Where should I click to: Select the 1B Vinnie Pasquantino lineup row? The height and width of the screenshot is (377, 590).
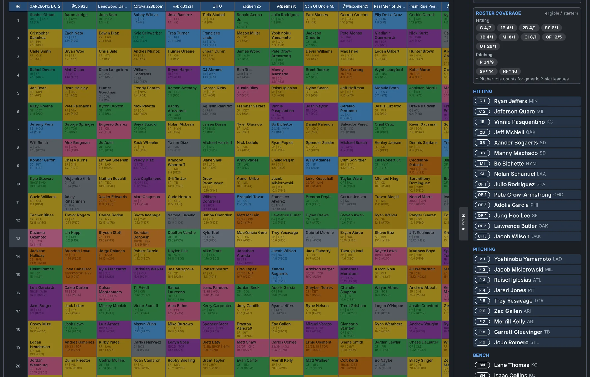527,122
